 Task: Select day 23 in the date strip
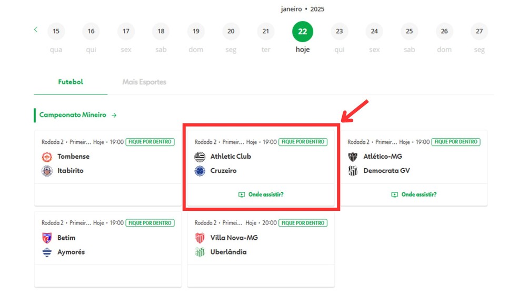point(339,32)
